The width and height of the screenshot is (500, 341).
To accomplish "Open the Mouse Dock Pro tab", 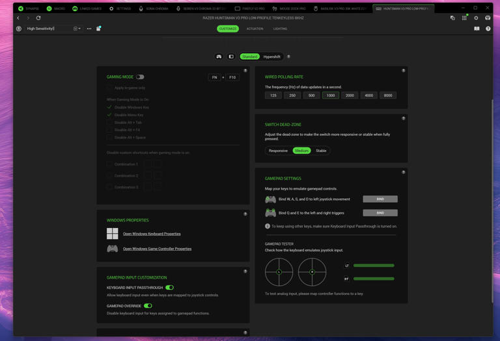I will click(289, 8).
